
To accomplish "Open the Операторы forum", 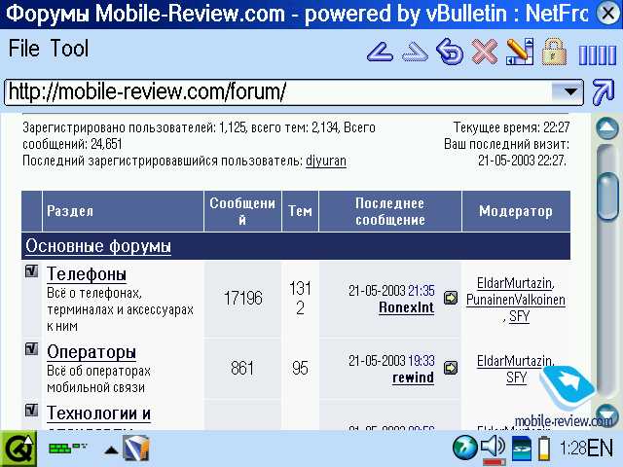I will pos(92,352).
